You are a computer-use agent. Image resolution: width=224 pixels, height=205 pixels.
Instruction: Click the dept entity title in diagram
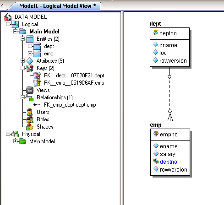point(155,24)
